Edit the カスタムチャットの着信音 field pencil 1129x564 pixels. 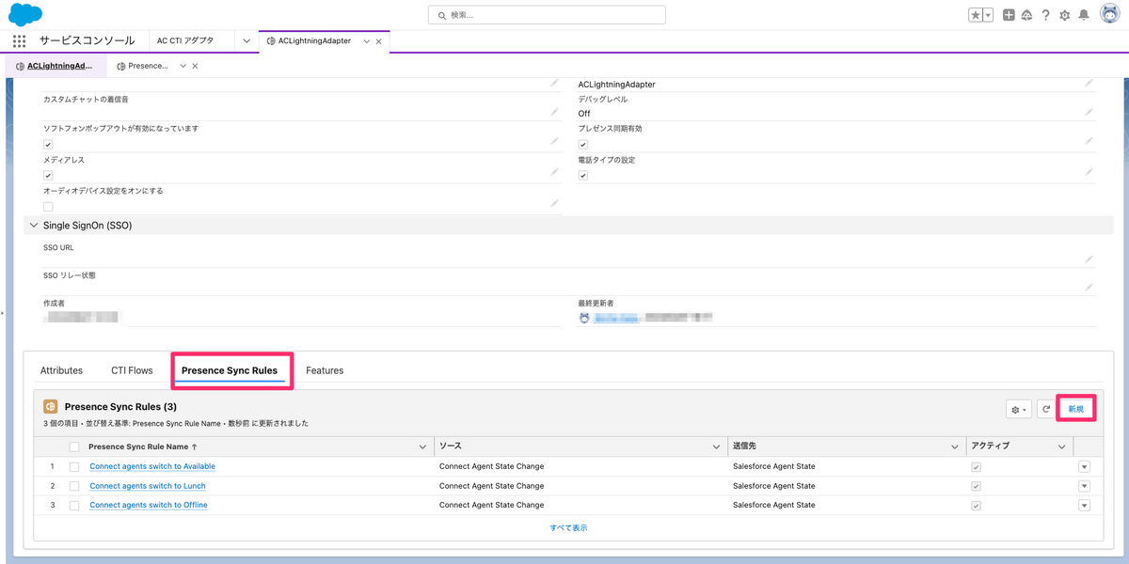click(554, 112)
